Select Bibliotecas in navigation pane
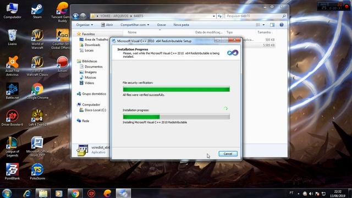This screenshot has width=352, height=198. tap(87, 61)
